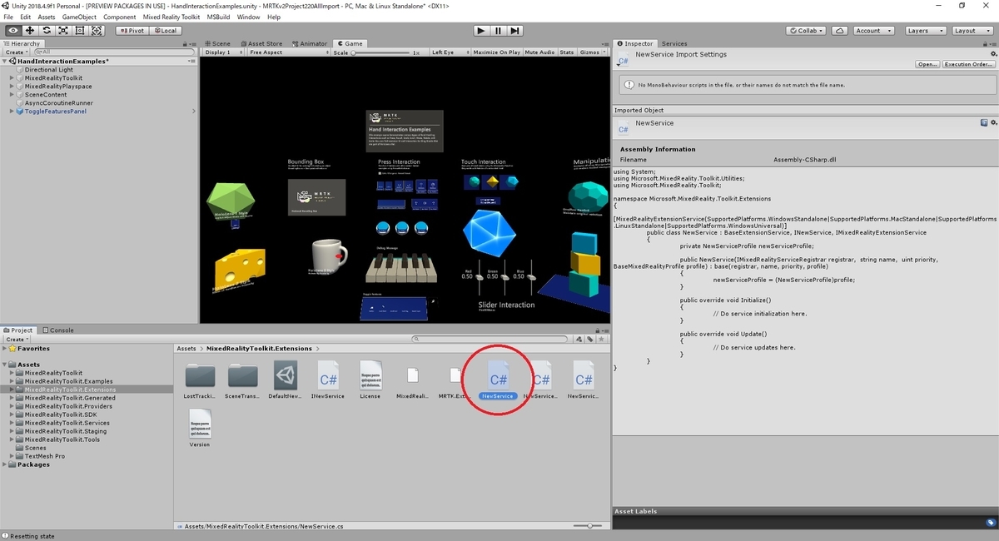
Task: Select the SceneTrans... folder asset
Action: click(x=242, y=381)
